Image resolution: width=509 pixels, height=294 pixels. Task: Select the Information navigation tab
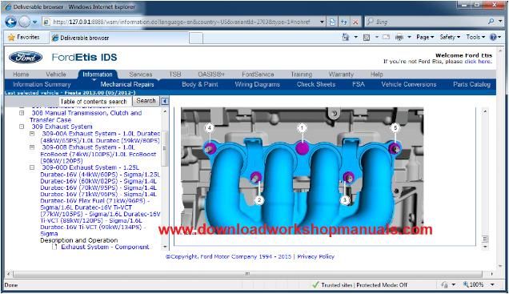[98, 75]
